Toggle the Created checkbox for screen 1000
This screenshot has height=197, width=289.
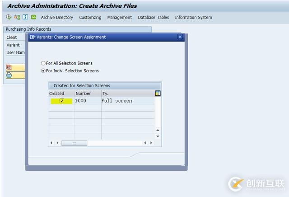point(62,101)
